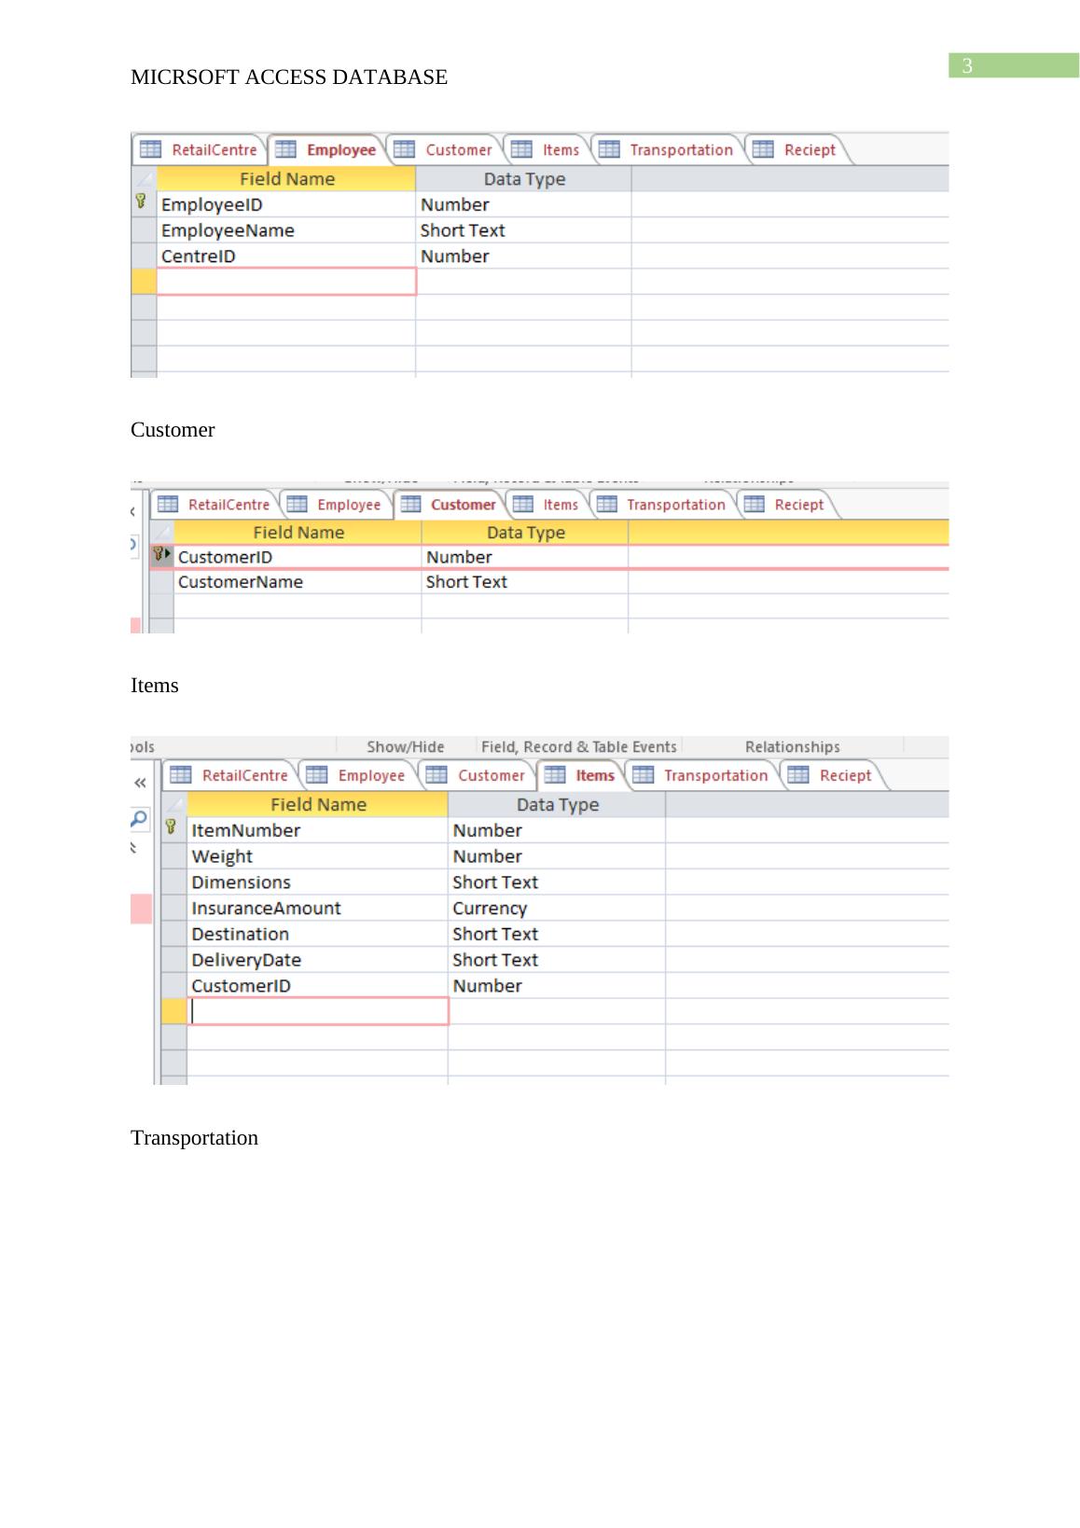Click the search magnifier icon in left pane
Viewport: 1080px width, 1528px height.
tap(139, 819)
